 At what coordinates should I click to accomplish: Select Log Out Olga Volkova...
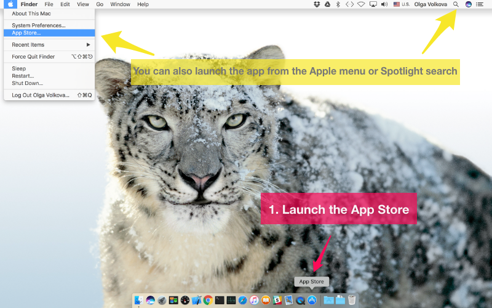[49, 95]
